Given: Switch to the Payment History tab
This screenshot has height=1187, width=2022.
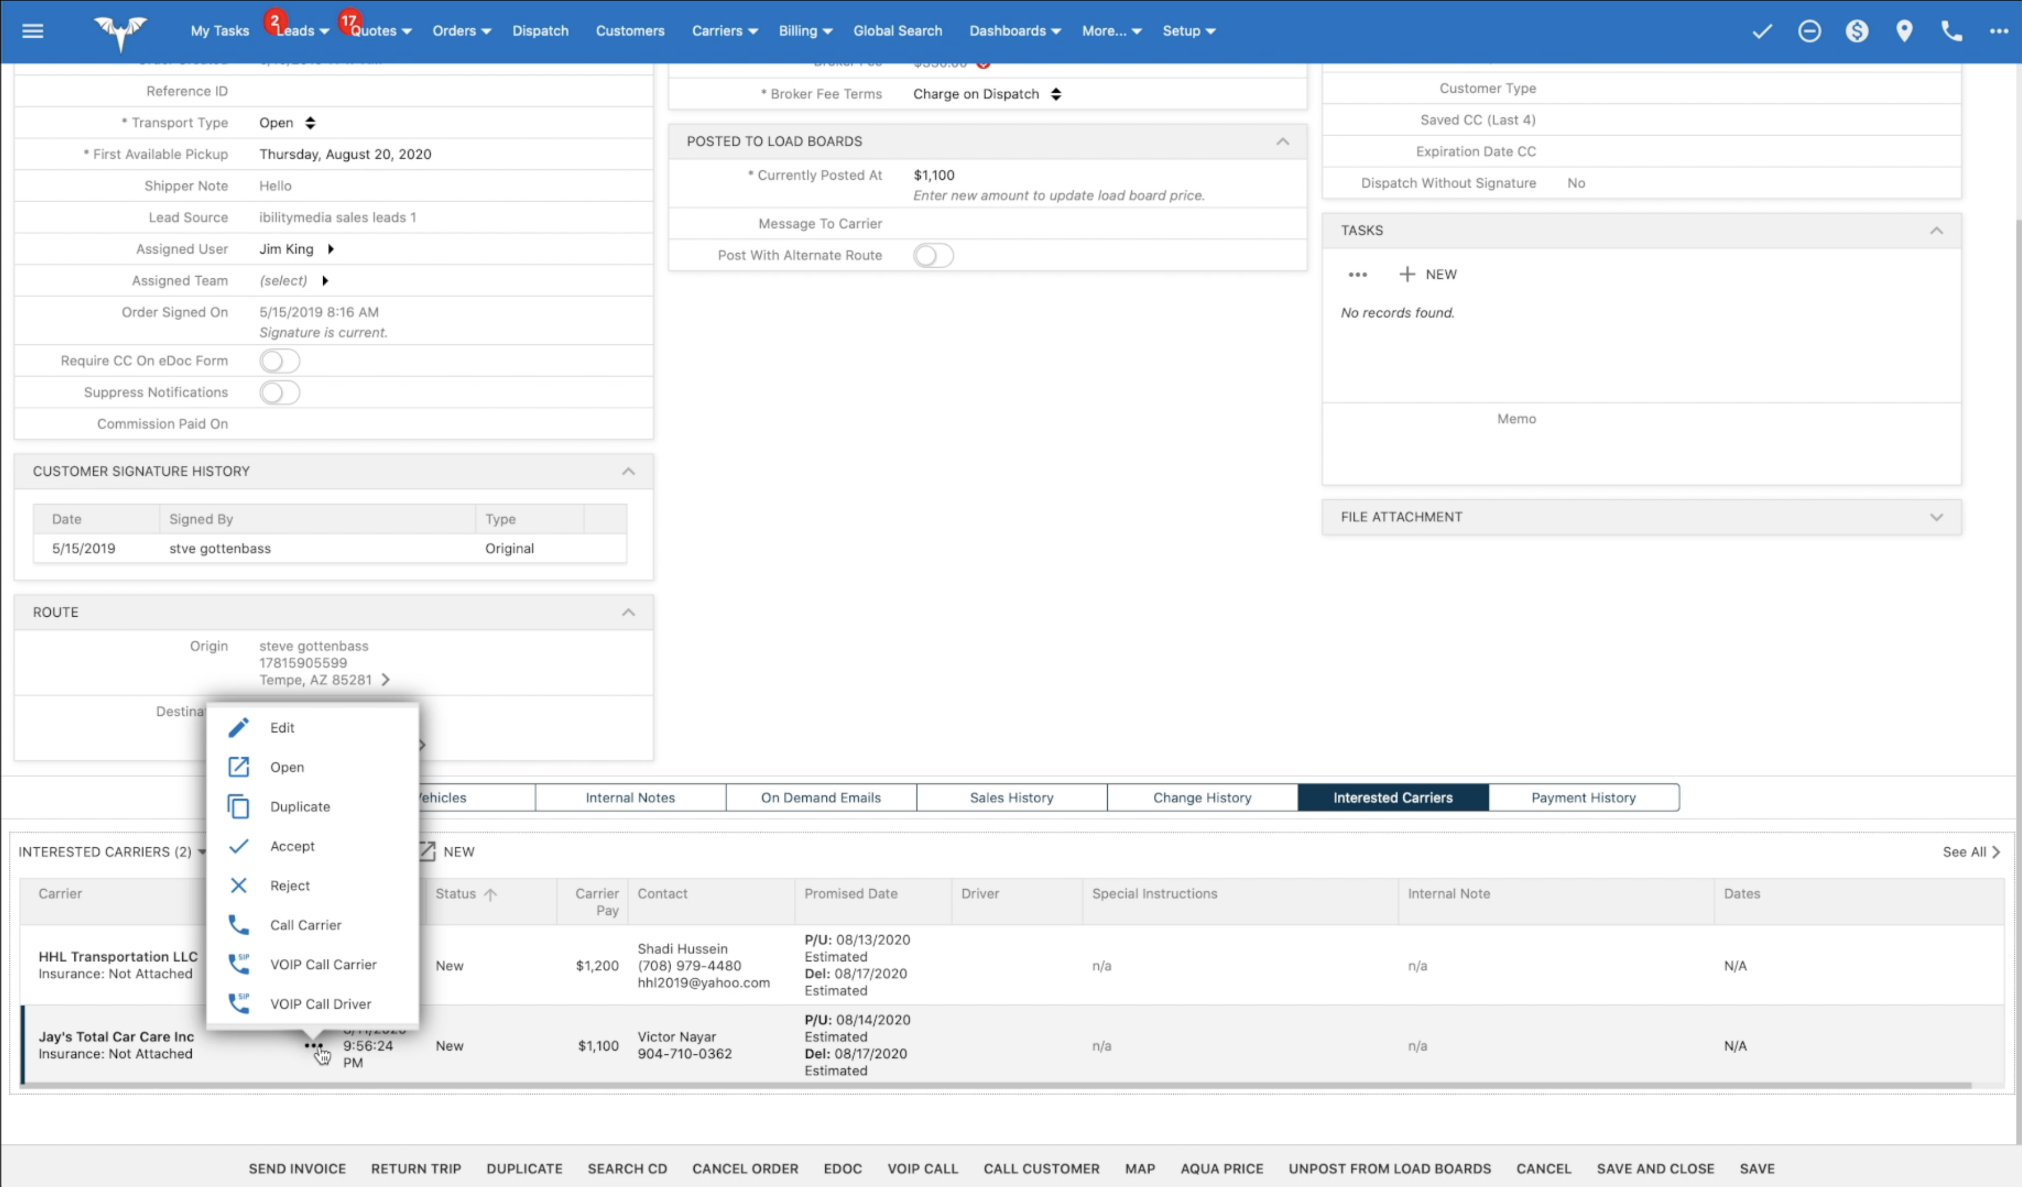Looking at the screenshot, I should pos(1584,797).
